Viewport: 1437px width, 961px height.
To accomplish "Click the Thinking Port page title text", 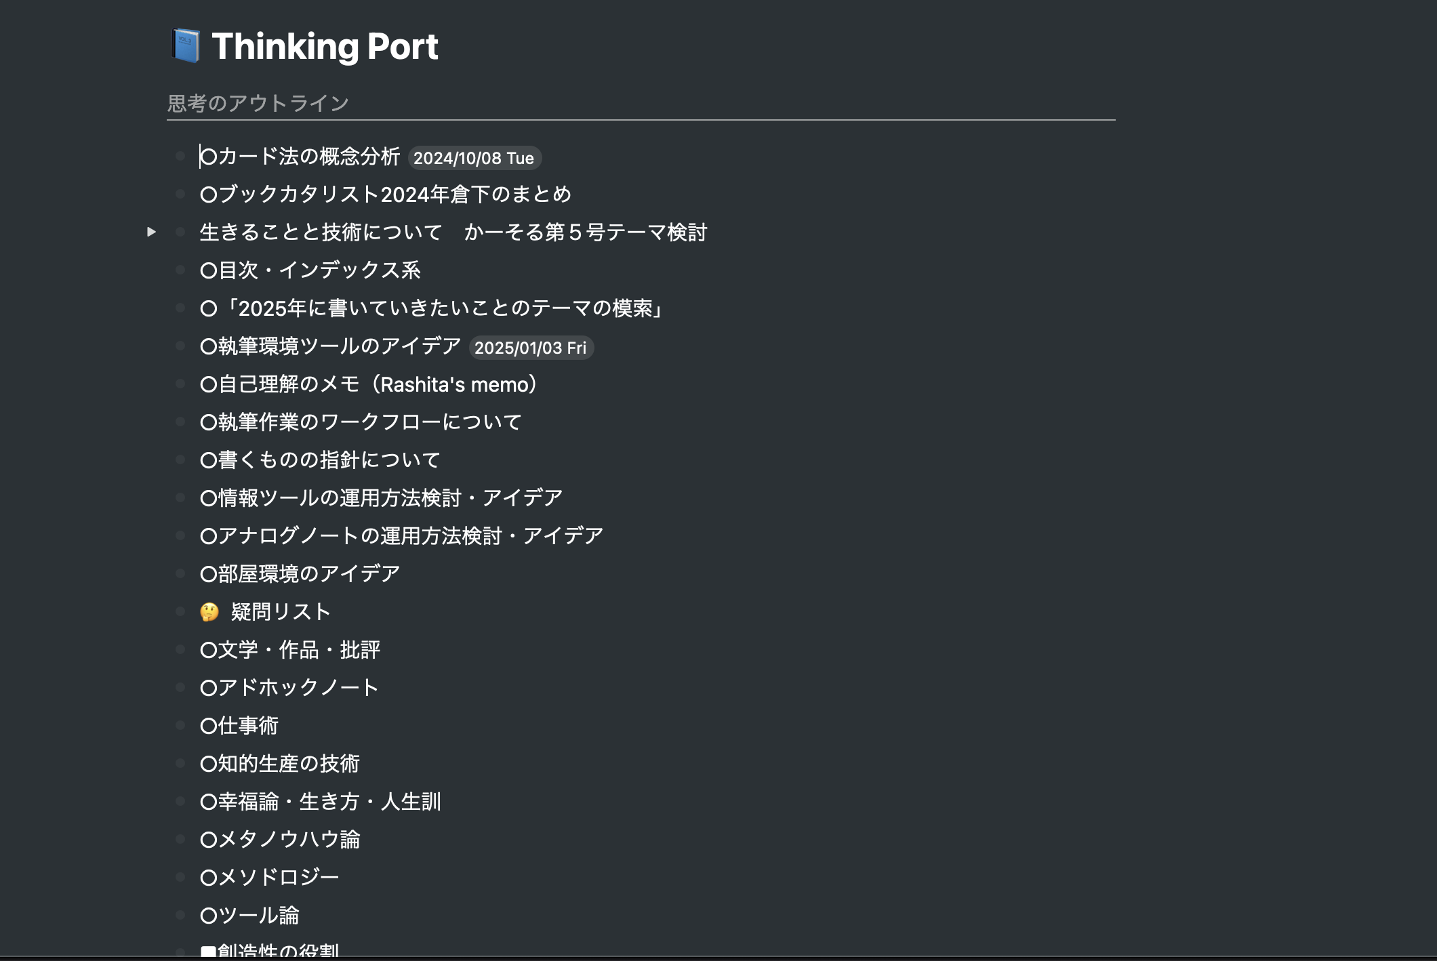I will (x=325, y=46).
